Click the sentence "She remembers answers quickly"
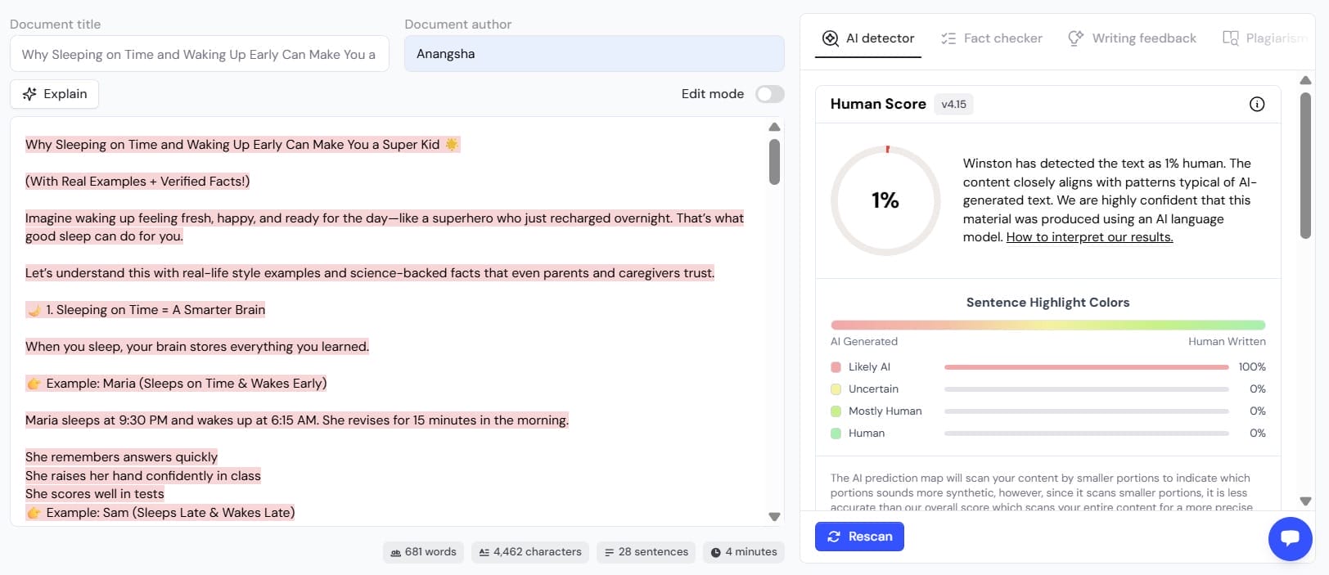Screen dimensions: 1329x575 point(122,457)
